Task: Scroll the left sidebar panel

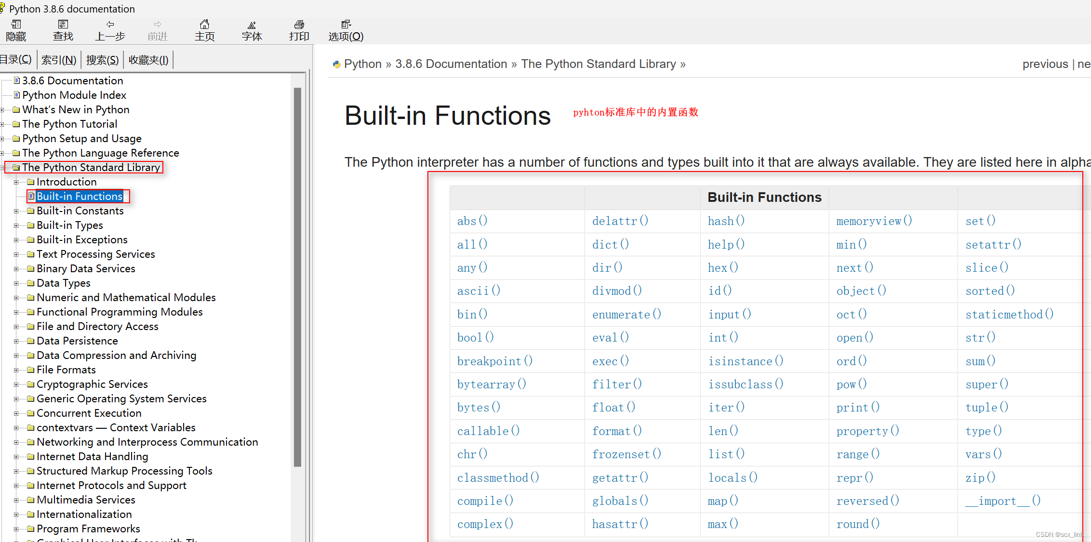Action: (x=301, y=278)
